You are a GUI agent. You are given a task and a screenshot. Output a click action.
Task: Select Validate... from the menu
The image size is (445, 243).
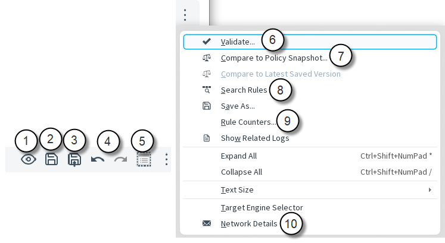click(238, 42)
